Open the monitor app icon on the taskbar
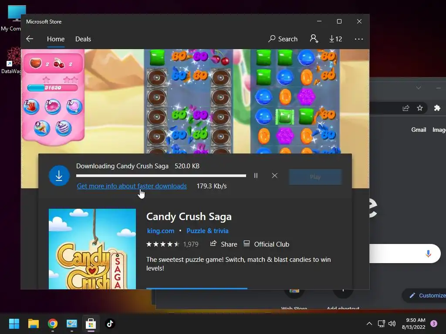The height and width of the screenshot is (334, 446). pos(72,324)
